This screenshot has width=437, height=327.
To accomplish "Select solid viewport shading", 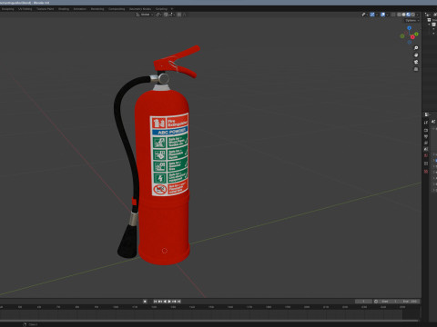I will 403,15.
